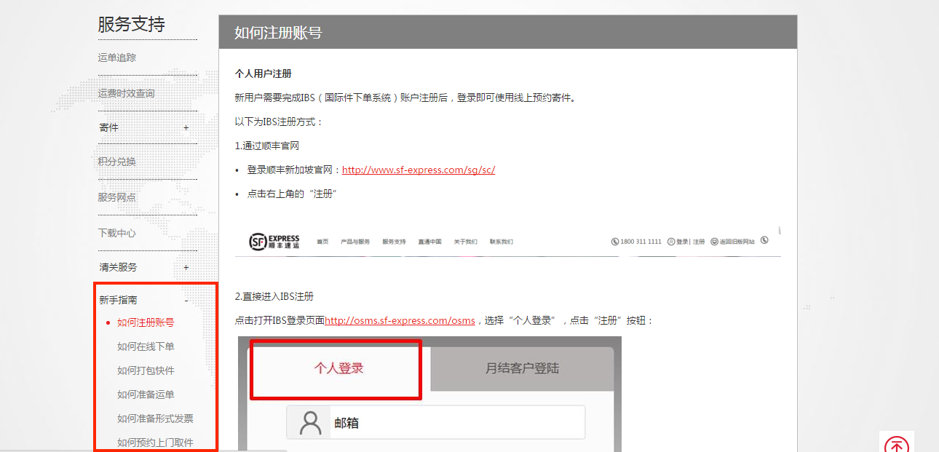This screenshot has width=939, height=452.
Task: Click the 1.通过顺丰官网 step text
Action: tap(267, 146)
